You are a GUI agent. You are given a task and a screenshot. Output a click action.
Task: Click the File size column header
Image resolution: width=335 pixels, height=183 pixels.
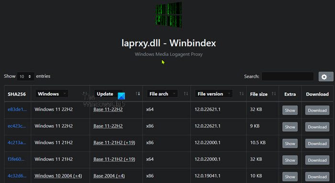[259, 94]
